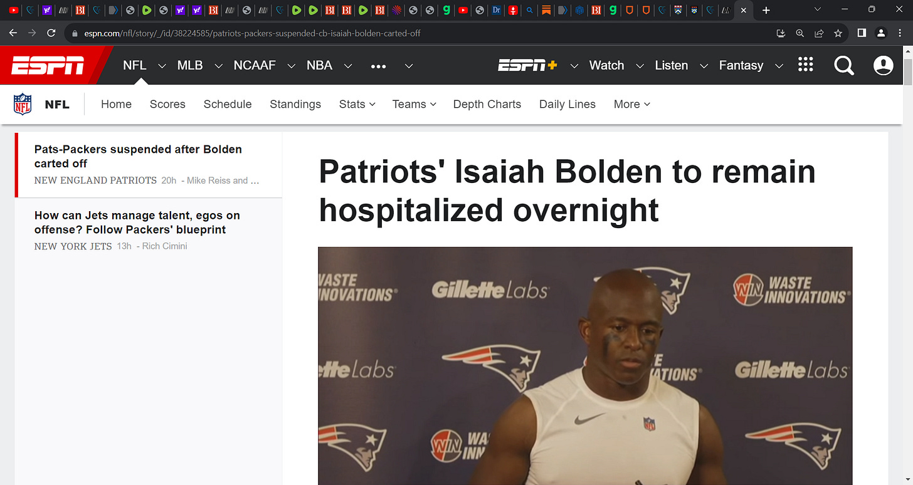Open a new tab with the plus button

pyautogui.click(x=766, y=10)
